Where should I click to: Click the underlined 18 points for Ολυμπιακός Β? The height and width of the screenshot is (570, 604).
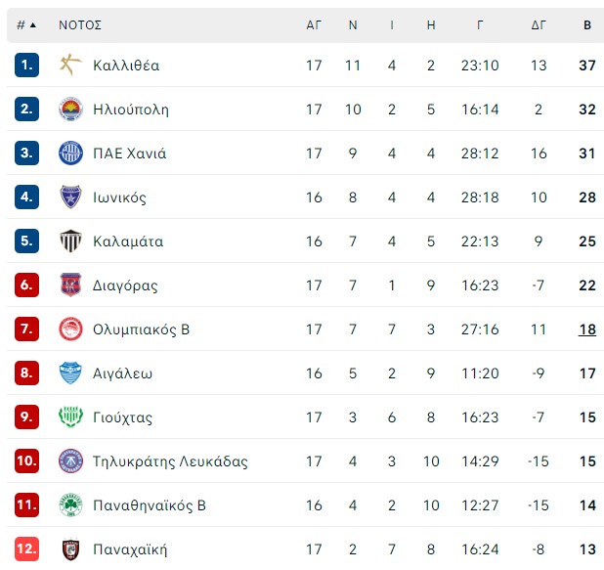(x=587, y=329)
